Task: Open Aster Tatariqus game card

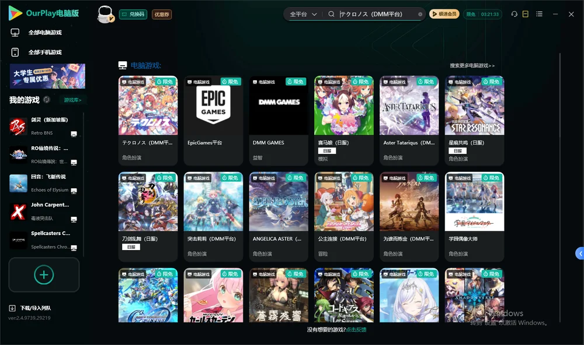Action: [409, 121]
